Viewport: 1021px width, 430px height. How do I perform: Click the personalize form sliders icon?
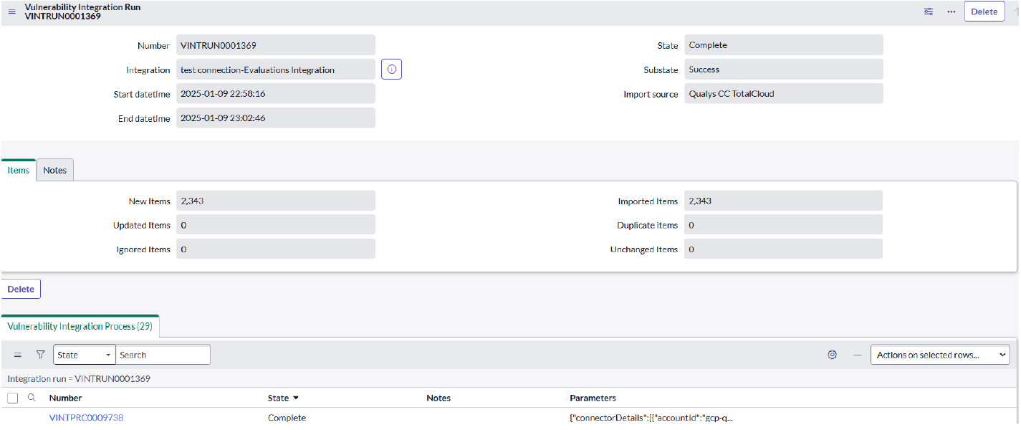[929, 11]
